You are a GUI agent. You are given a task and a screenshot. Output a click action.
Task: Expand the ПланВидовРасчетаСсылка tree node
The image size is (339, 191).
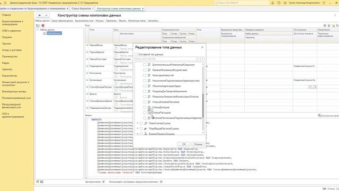pyautogui.click(x=138, y=128)
